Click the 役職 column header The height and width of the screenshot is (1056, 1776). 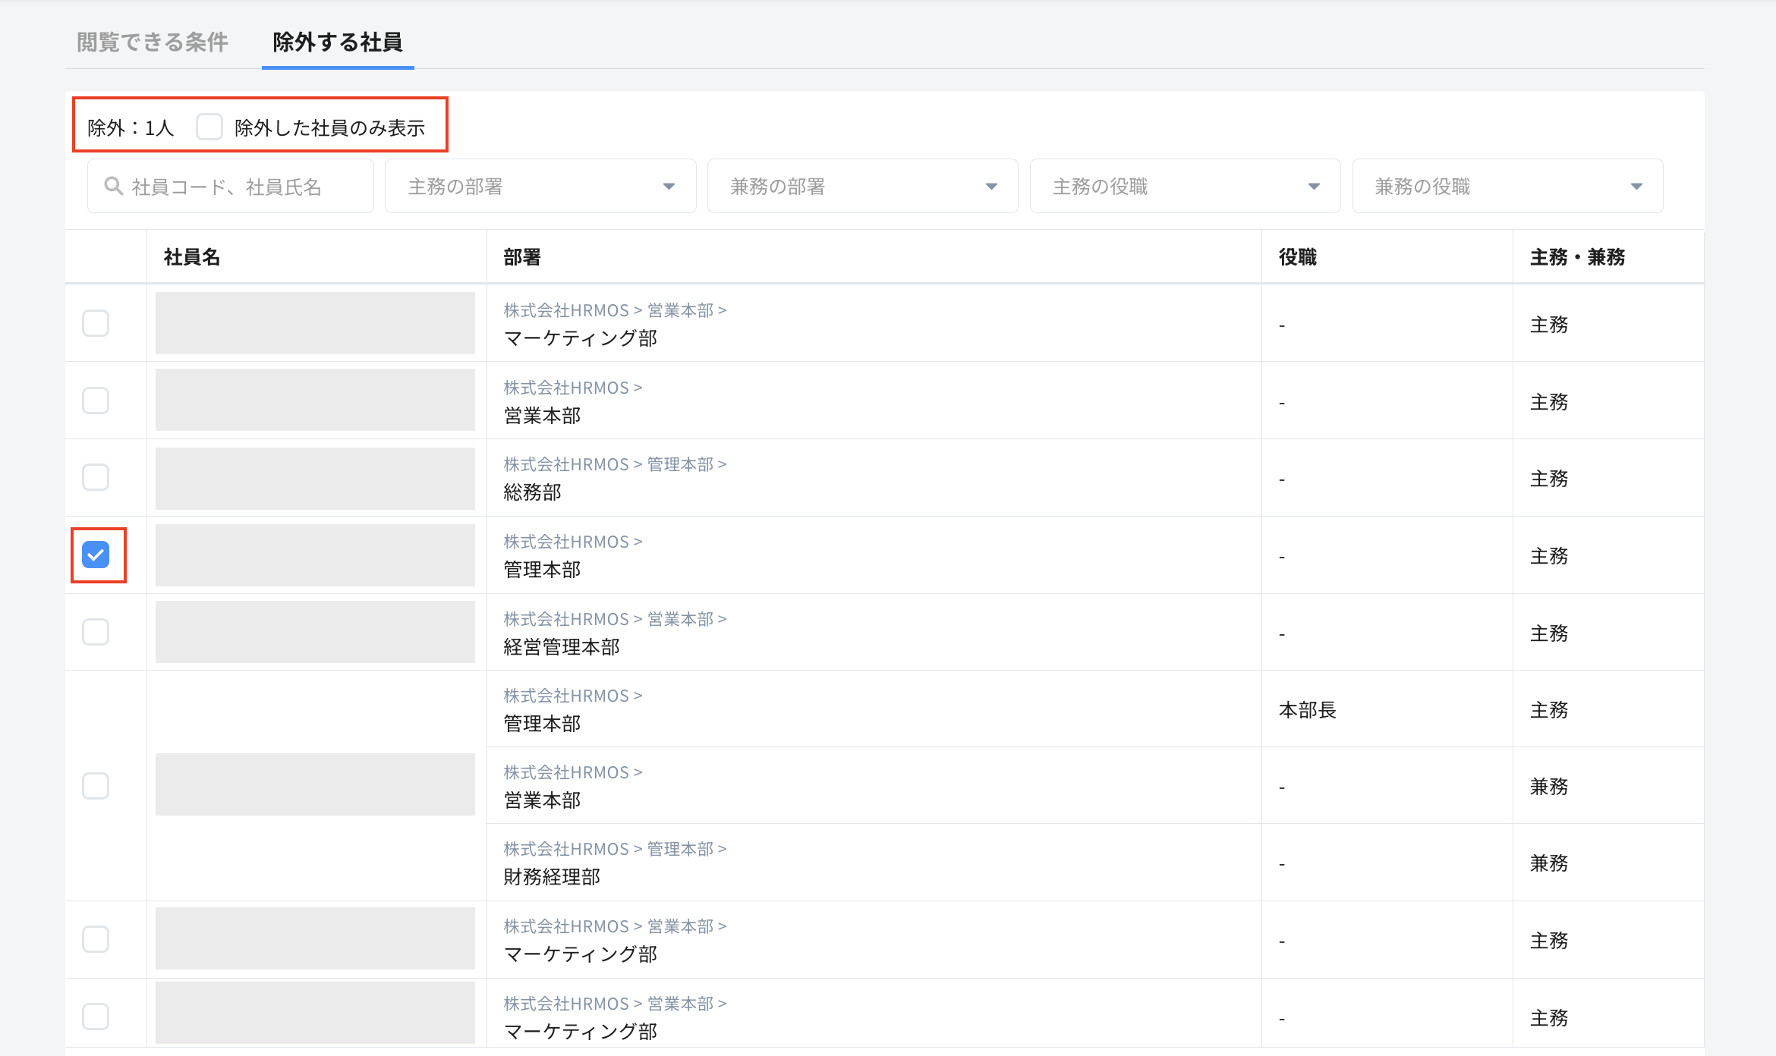(x=1298, y=257)
